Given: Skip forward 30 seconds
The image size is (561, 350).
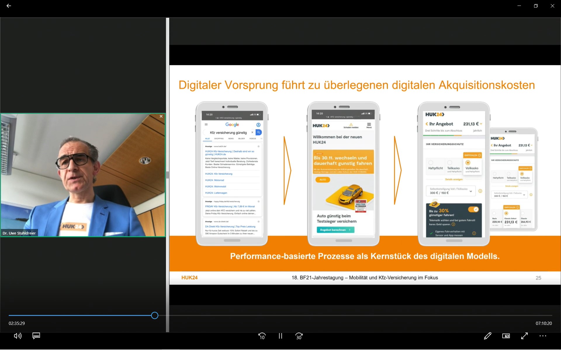Looking at the screenshot, I should [x=299, y=336].
